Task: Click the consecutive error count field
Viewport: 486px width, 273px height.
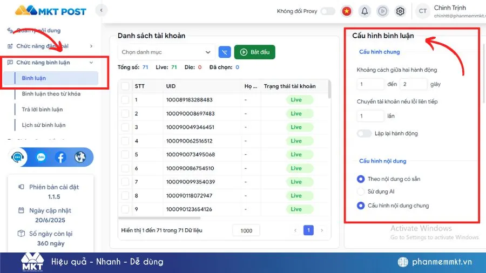Action: tap(370, 116)
